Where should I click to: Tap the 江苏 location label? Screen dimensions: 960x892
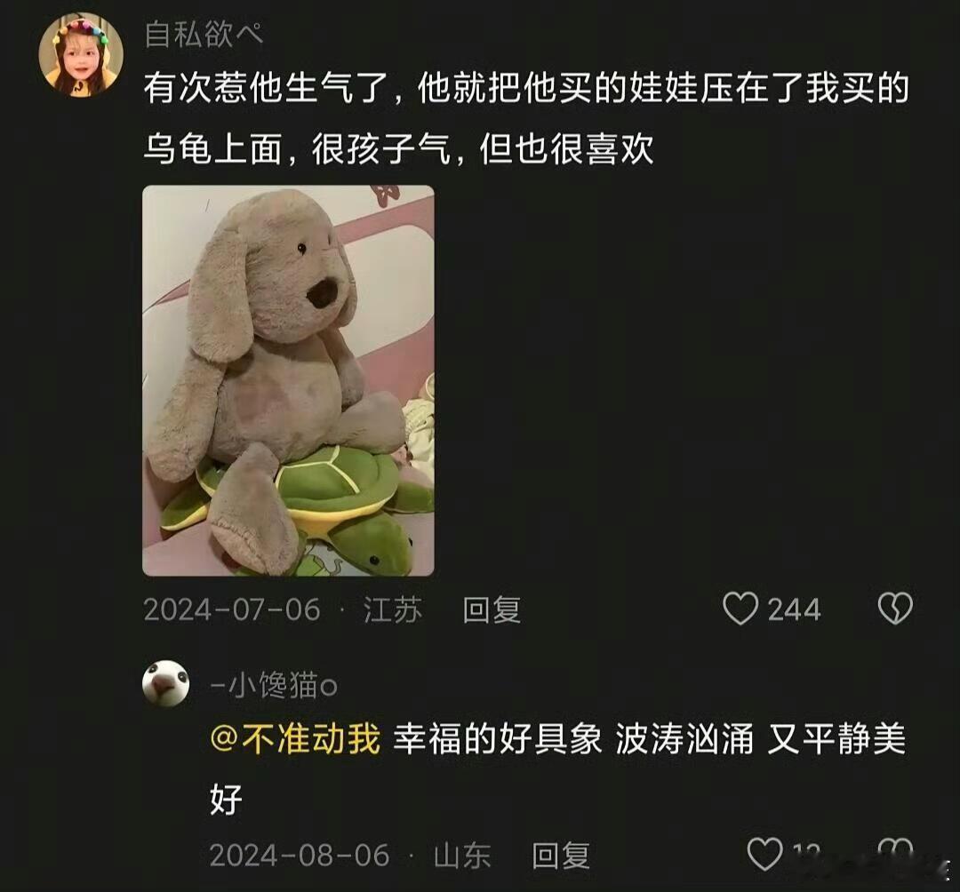[x=393, y=610]
